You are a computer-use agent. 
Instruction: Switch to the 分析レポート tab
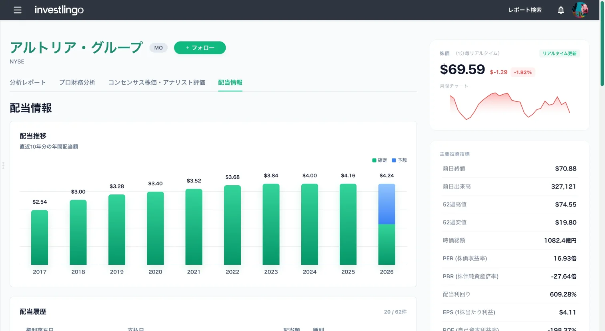click(28, 83)
